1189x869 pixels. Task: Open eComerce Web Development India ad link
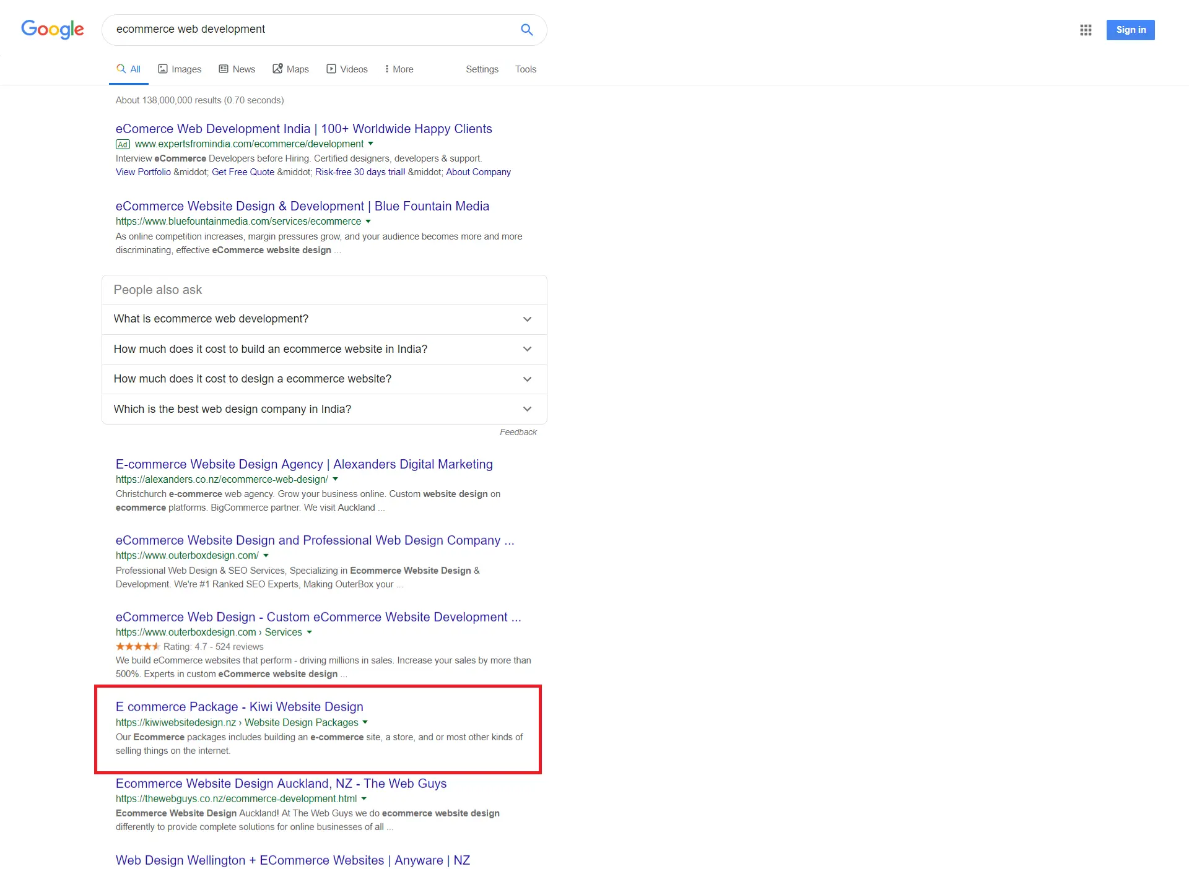(304, 129)
